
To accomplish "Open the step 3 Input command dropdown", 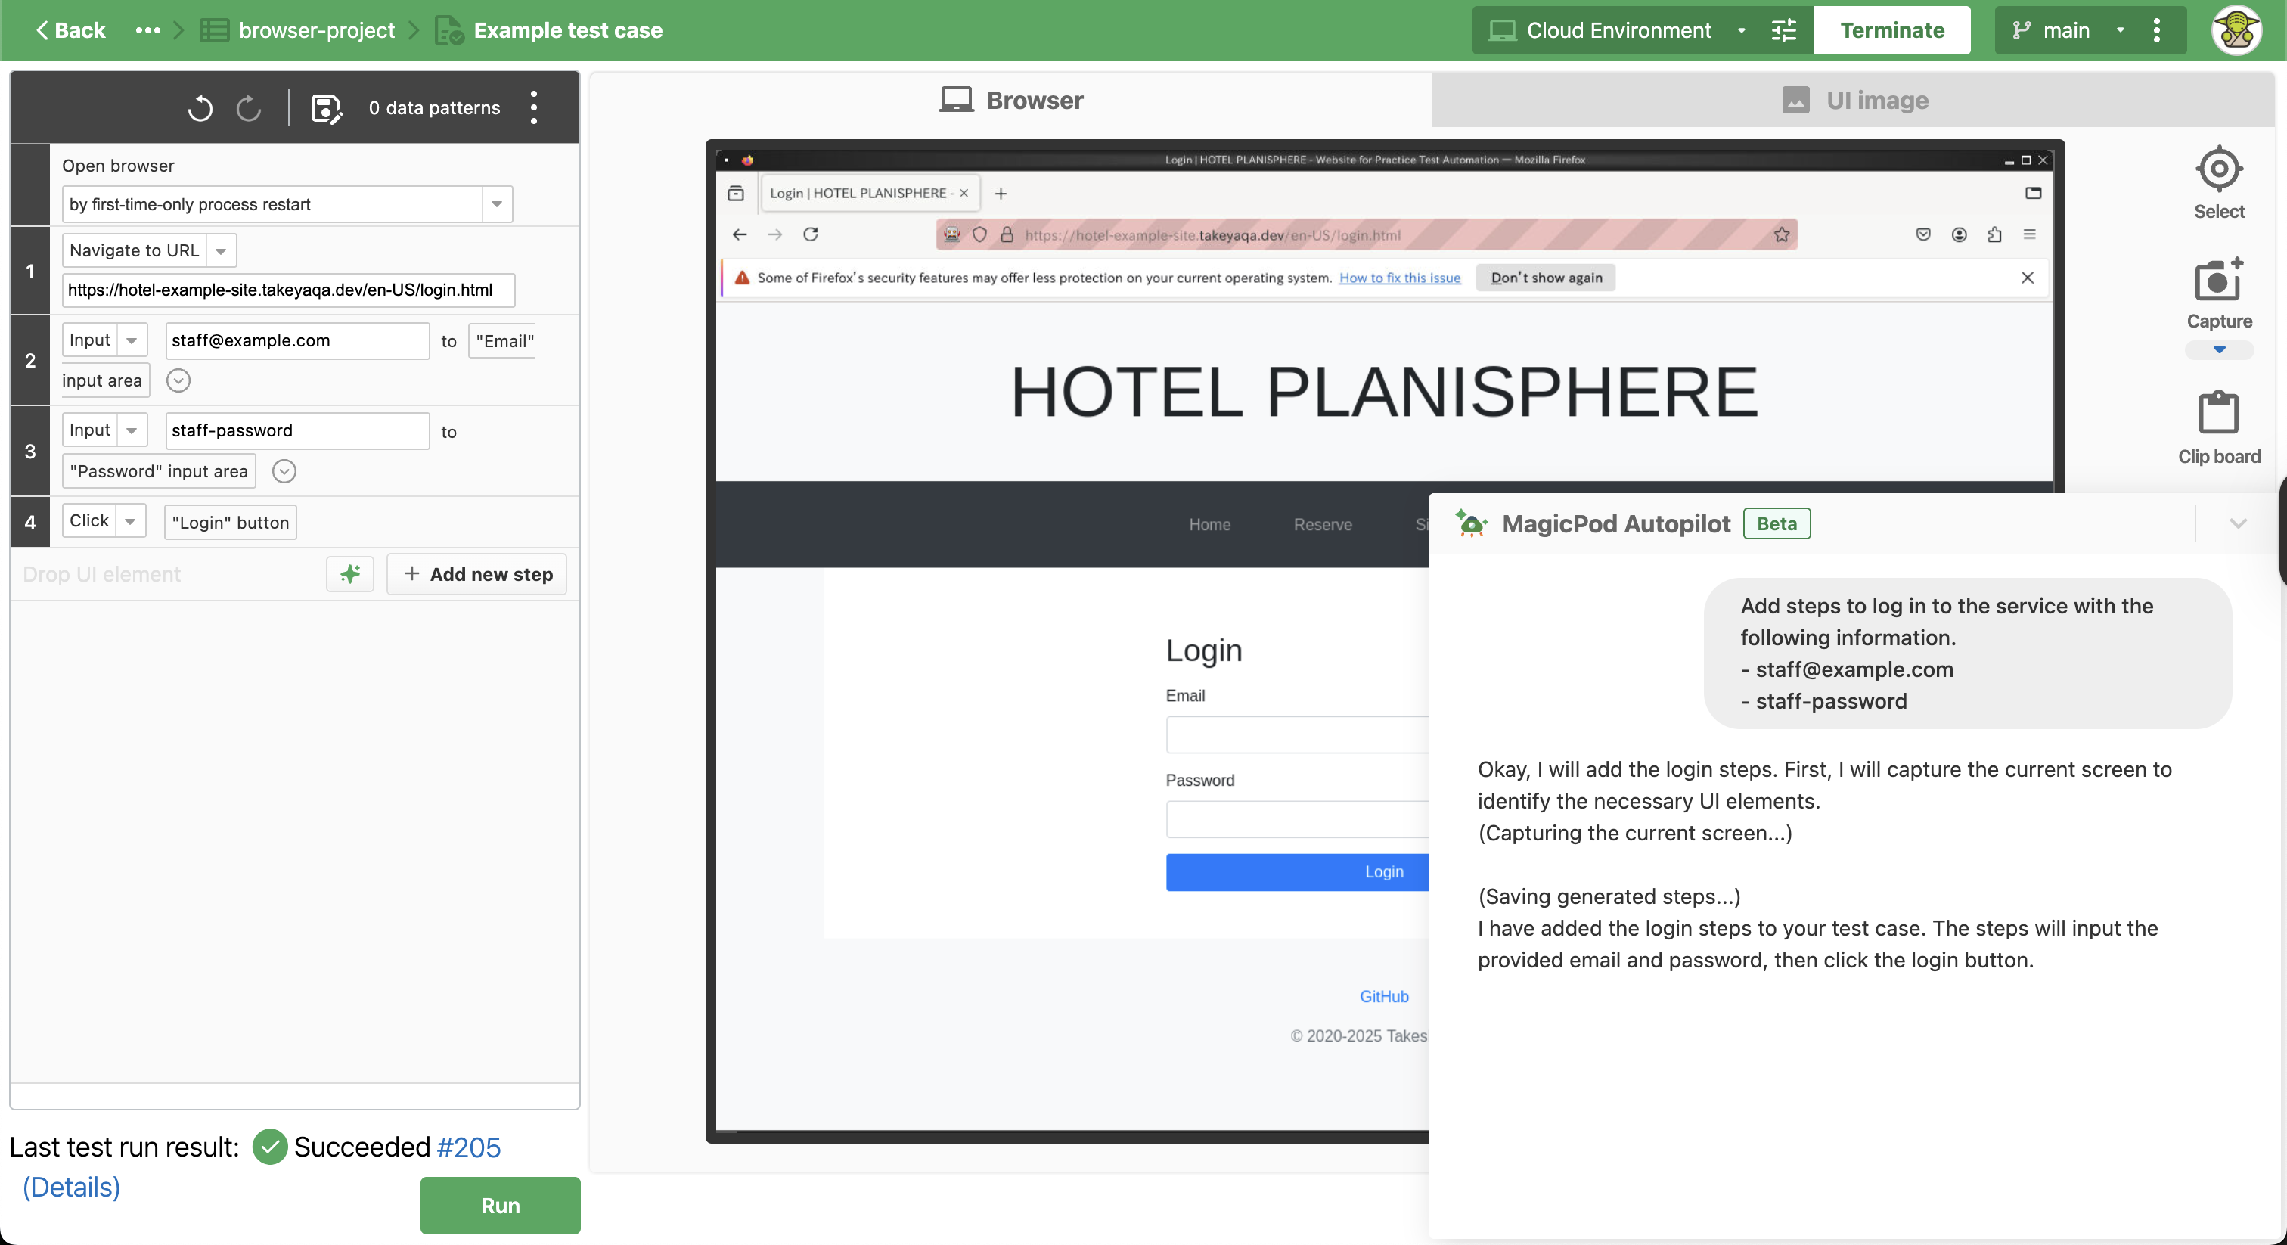I will pos(132,430).
